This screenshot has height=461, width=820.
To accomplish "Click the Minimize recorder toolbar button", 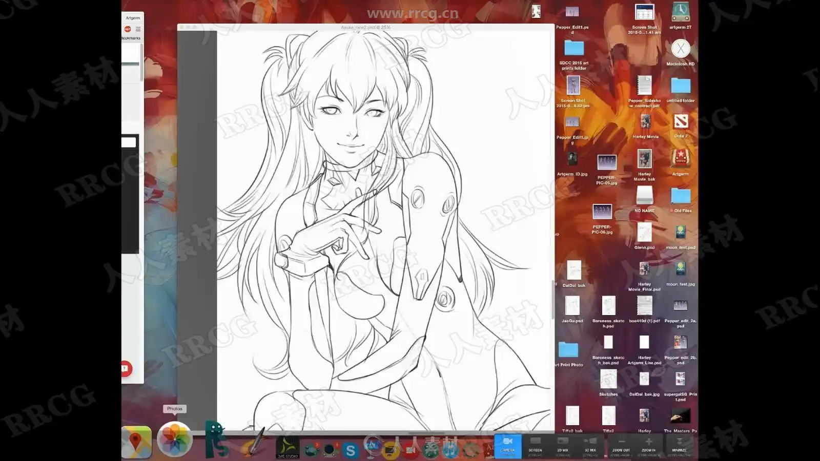I will tap(680, 446).
